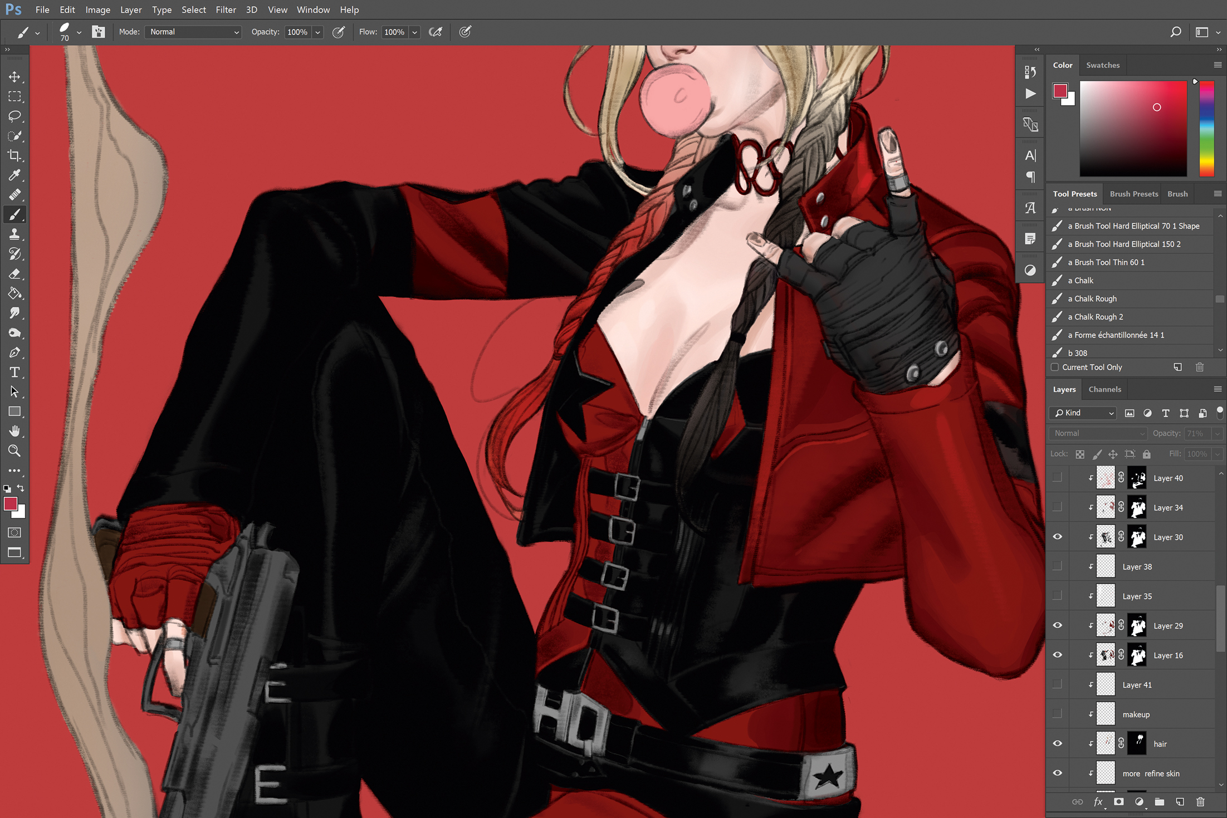Select the Horizontal Type tool
The width and height of the screenshot is (1227, 818).
(14, 372)
